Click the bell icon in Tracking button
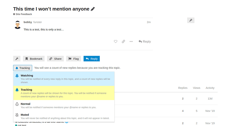The width and height of the screenshot is (227, 126). [17, 68]
